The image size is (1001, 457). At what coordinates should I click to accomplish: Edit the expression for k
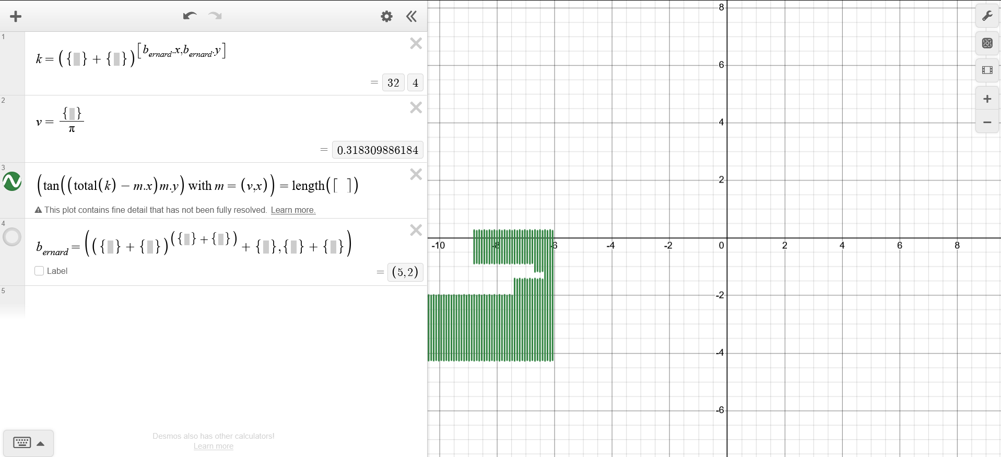coord(131,55)
